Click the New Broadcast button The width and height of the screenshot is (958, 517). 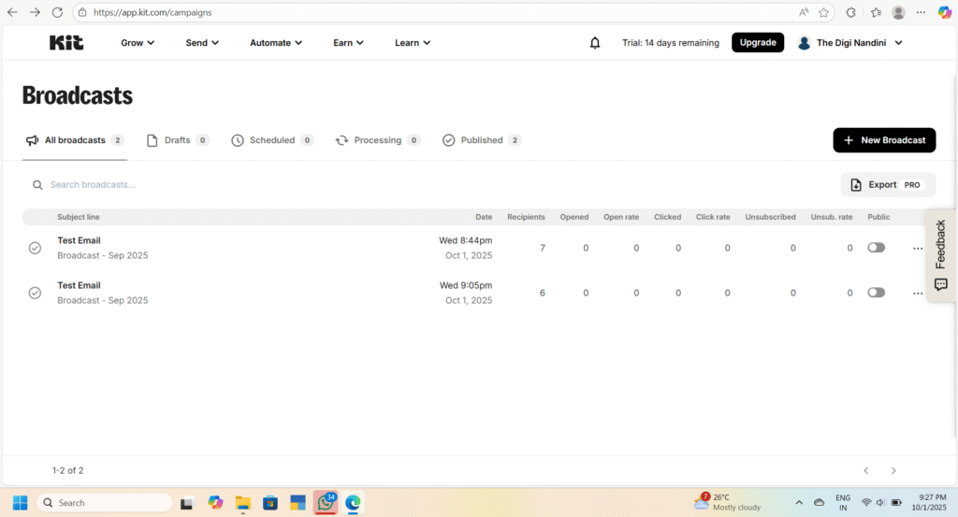pos(883,140)
